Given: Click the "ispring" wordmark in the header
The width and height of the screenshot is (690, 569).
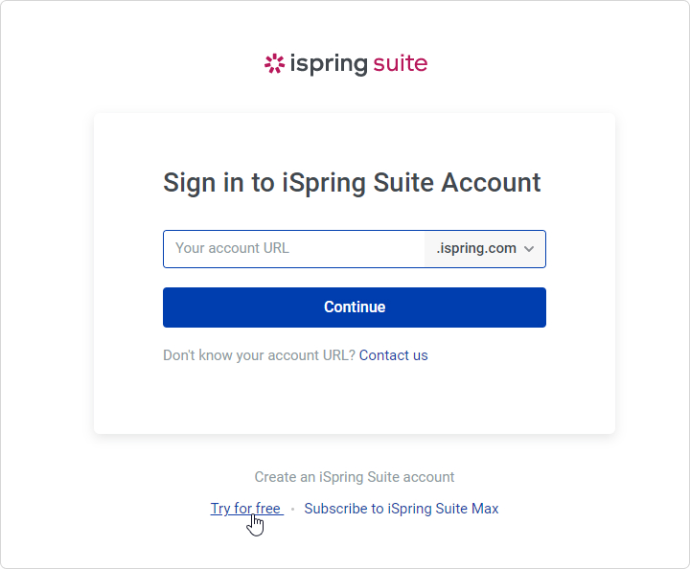Looking at the screenshot, I should (329, 64).
